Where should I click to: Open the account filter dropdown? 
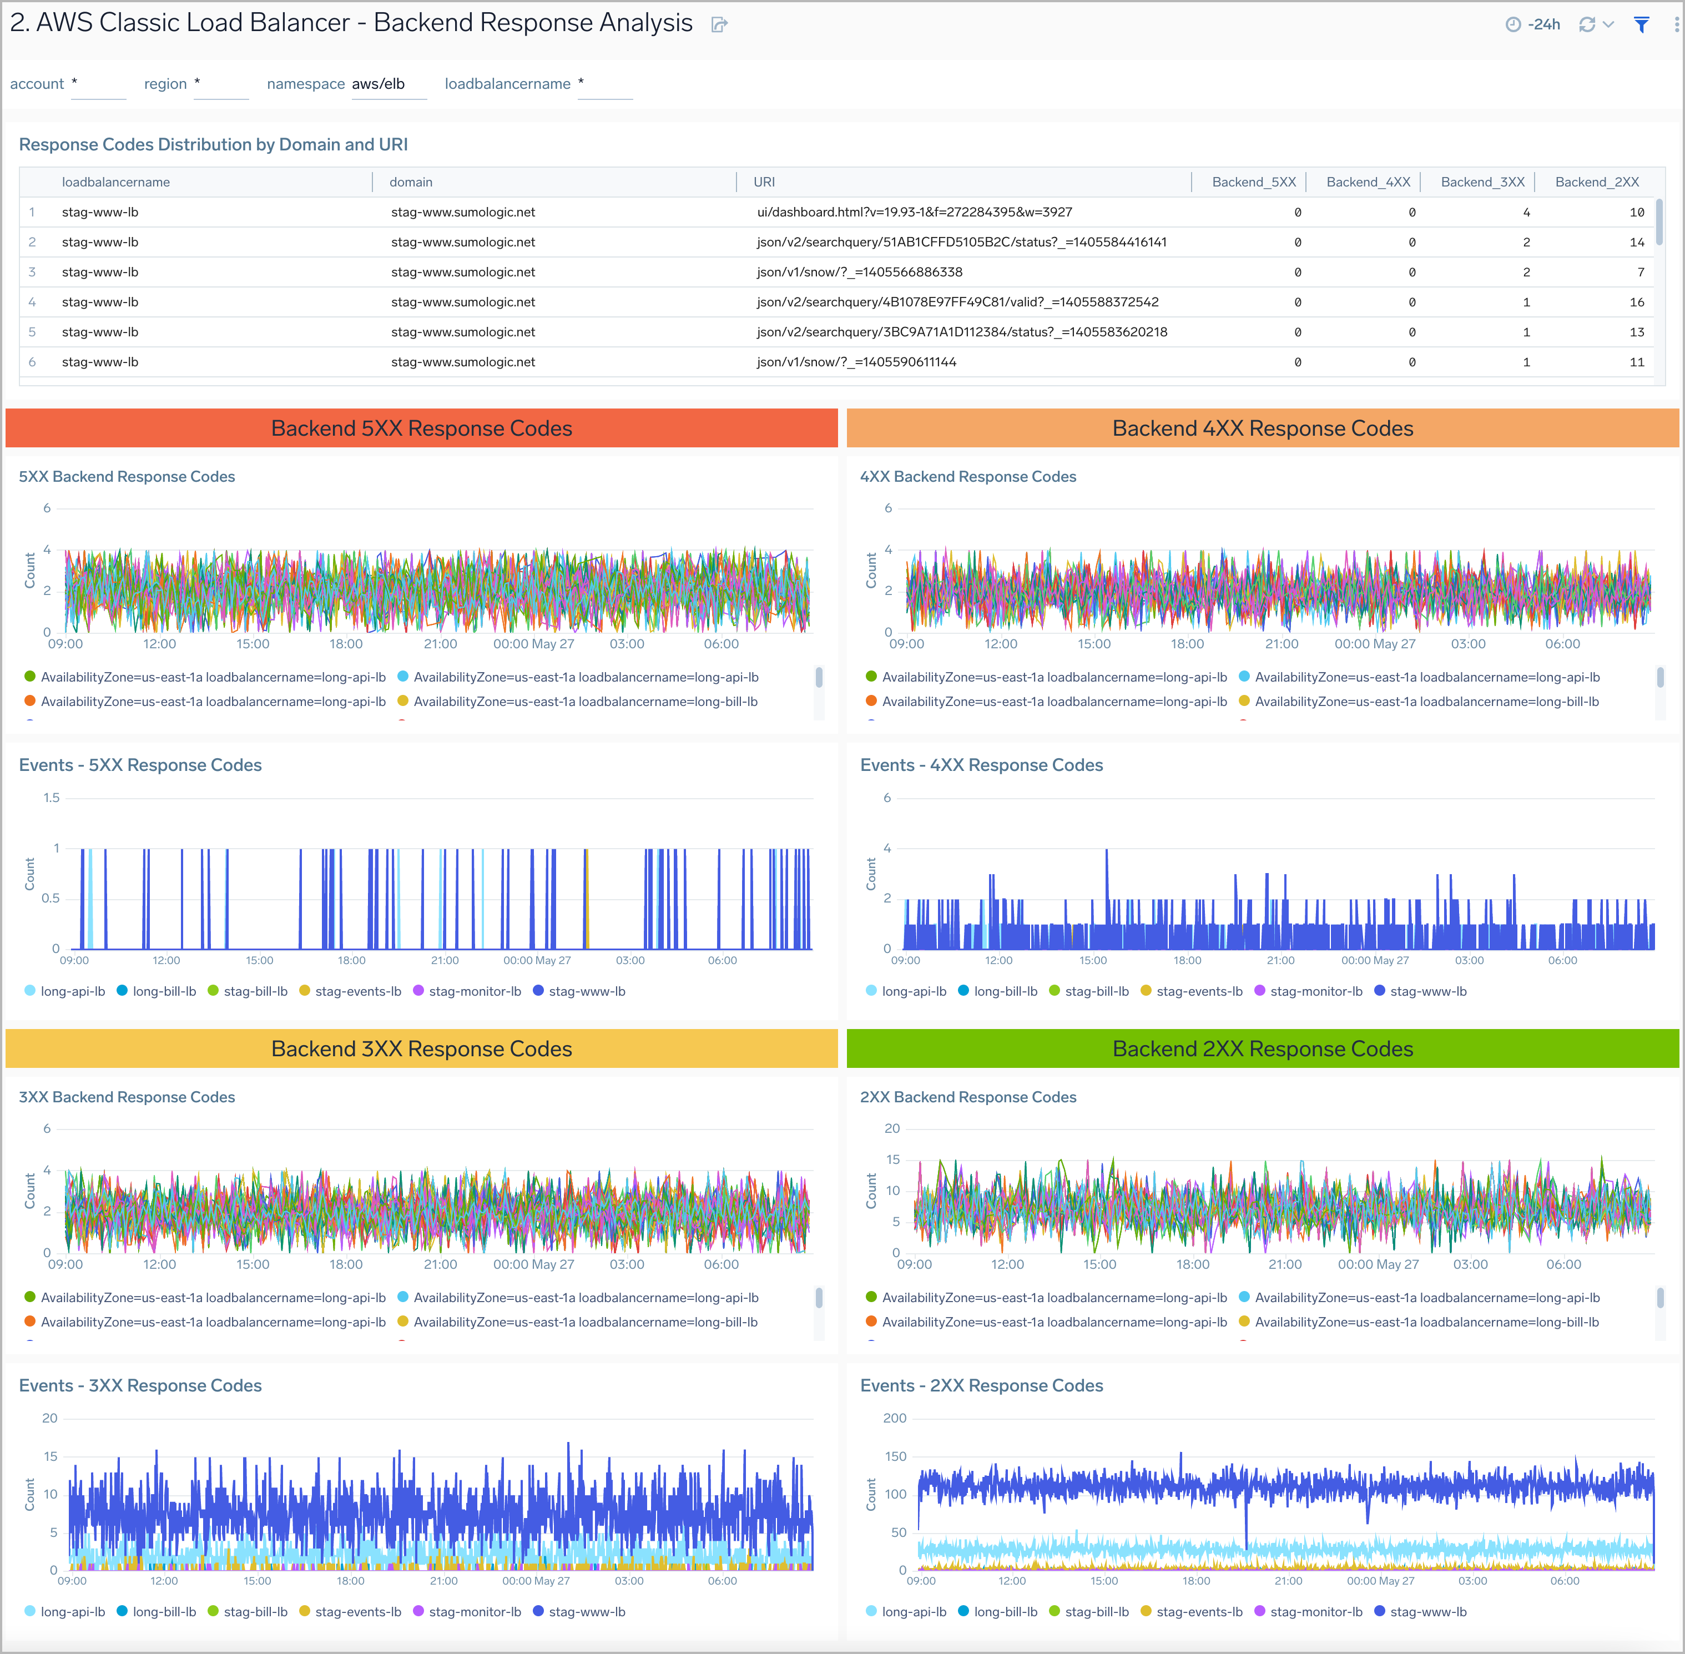point(98,84)
